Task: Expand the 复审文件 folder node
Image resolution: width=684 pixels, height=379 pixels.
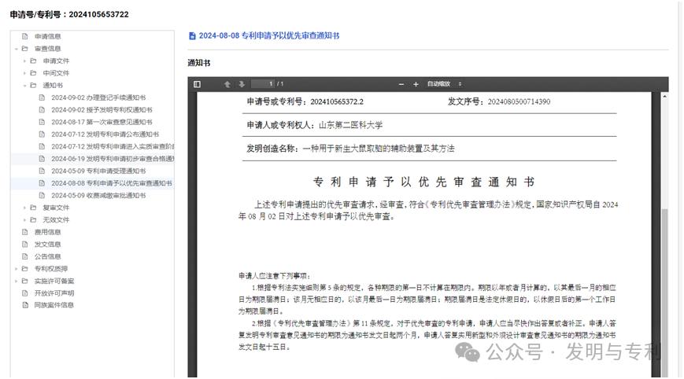Action: point(24,208)
